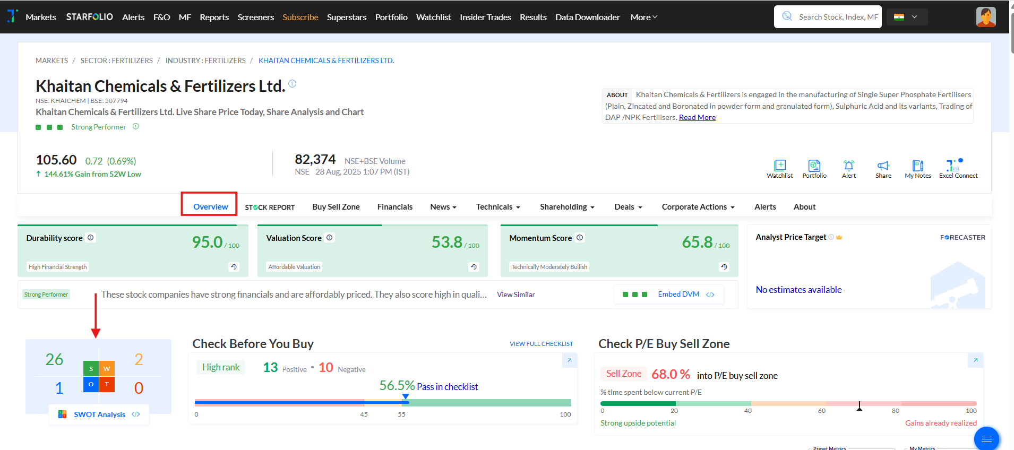The height and width of the screenshot is (450, 1014).
Task: Open STARFOLIO in top navigation
Action: (90, 17)
